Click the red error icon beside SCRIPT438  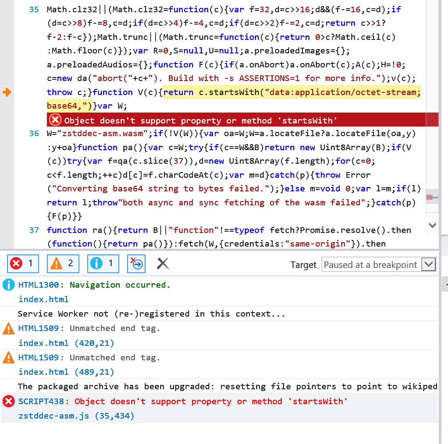click(x=9, y=401)
